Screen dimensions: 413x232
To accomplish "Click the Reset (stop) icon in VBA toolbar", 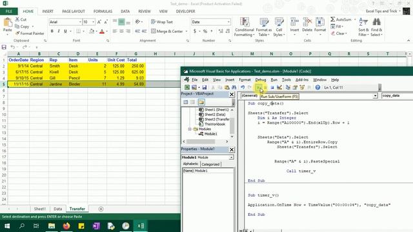I will [x=272, y=88].
